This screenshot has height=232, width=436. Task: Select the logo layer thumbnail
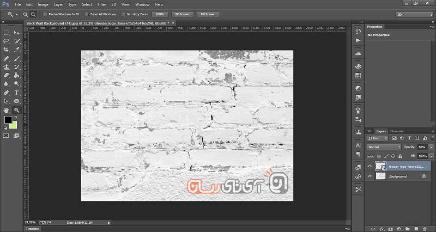(381, 167)
